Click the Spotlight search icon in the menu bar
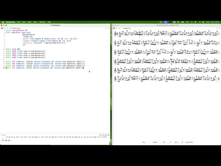The image size is (221, 166). [x=200, y=22]
